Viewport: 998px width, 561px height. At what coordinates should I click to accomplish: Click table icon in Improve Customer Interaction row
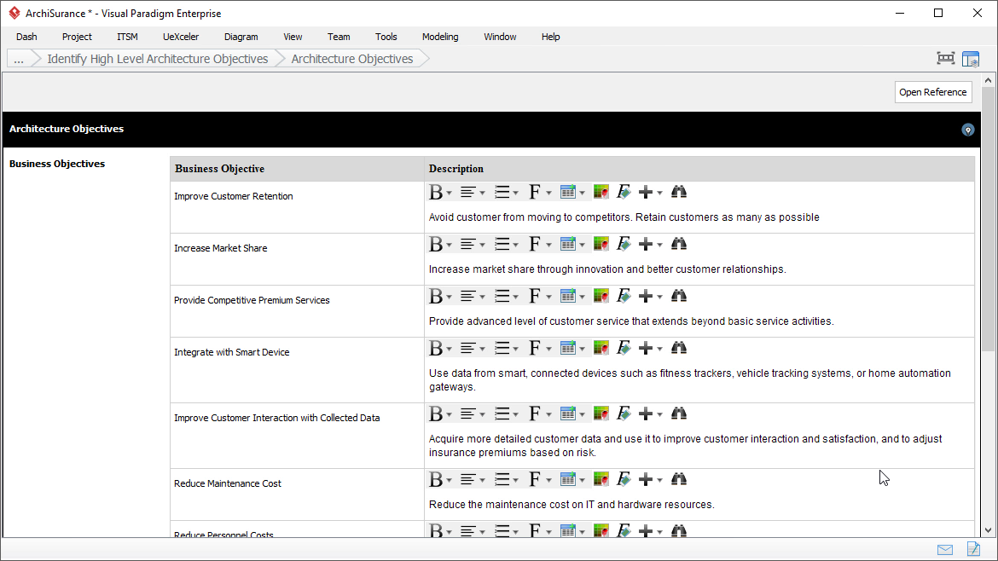point(568,414)
